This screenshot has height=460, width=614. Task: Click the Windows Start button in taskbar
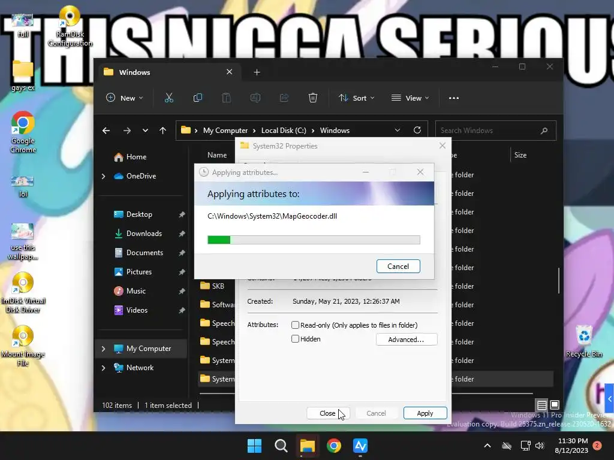(254, 446)
